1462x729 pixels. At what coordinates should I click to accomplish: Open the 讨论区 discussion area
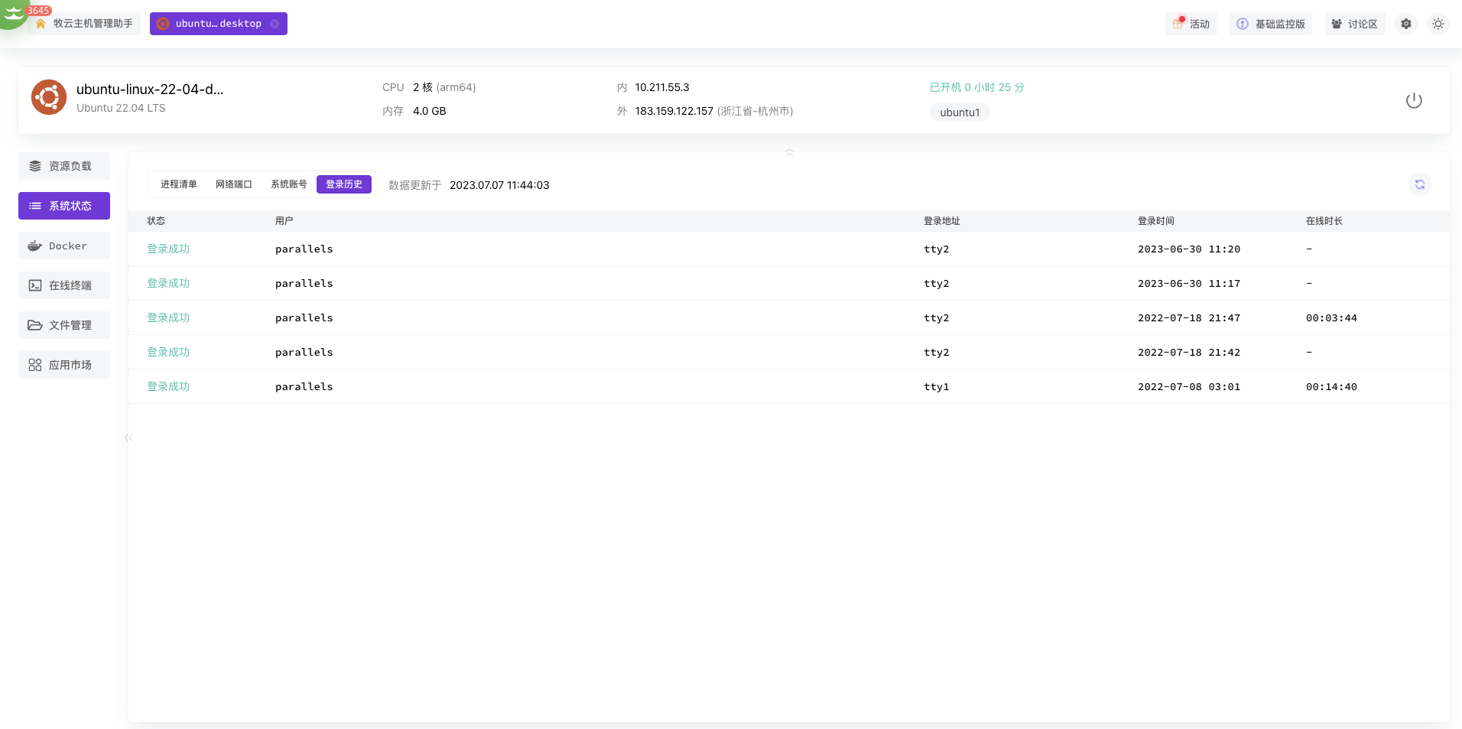(1355, 24)
